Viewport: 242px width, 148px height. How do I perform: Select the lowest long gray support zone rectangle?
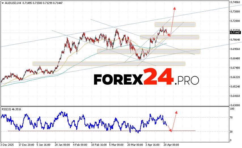[109, 64]
